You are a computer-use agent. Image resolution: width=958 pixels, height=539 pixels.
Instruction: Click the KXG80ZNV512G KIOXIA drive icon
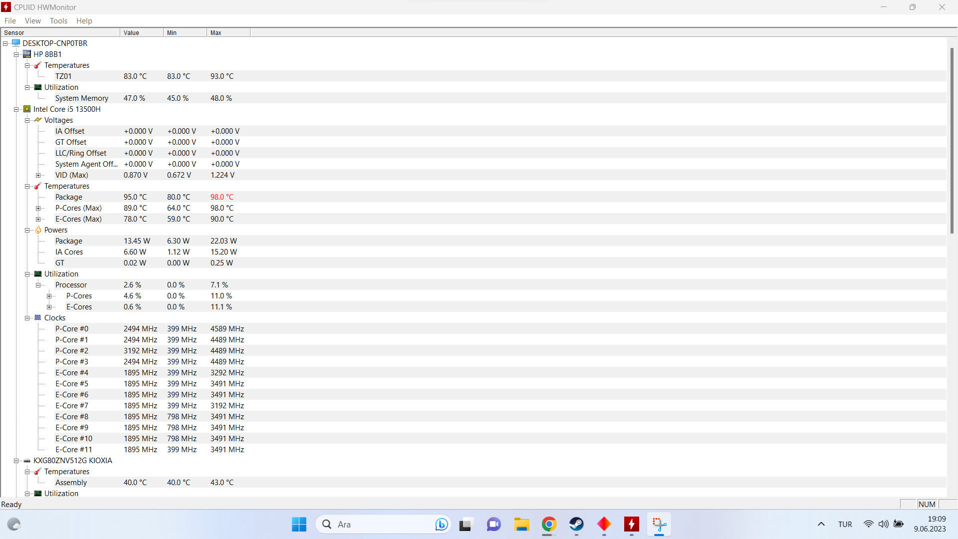click(x=27, y=461)
